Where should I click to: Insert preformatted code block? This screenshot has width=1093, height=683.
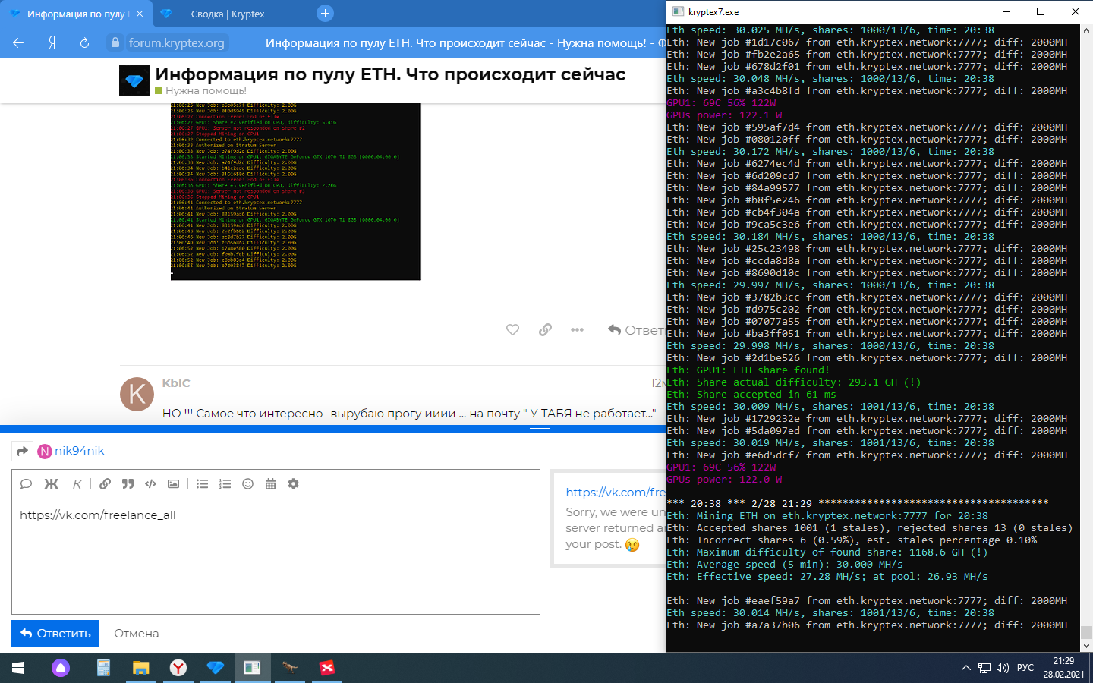[150, 484]
